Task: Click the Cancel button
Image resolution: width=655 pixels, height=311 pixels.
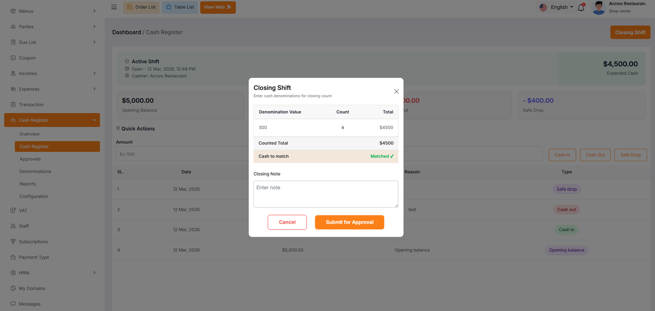Action: (287, 222)
